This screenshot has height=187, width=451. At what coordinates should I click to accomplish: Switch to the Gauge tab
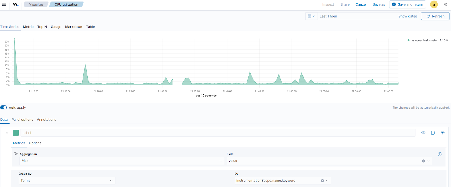click(56, 27)
